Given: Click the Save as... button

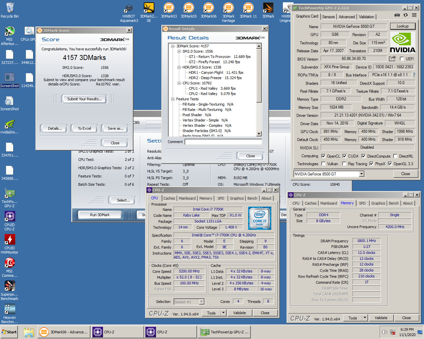Looking at the screenshot, I should 115,128.
